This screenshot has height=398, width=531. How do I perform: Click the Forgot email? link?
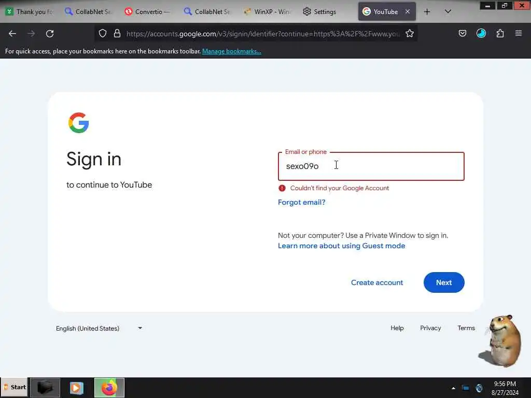click(x=301, y=203)
